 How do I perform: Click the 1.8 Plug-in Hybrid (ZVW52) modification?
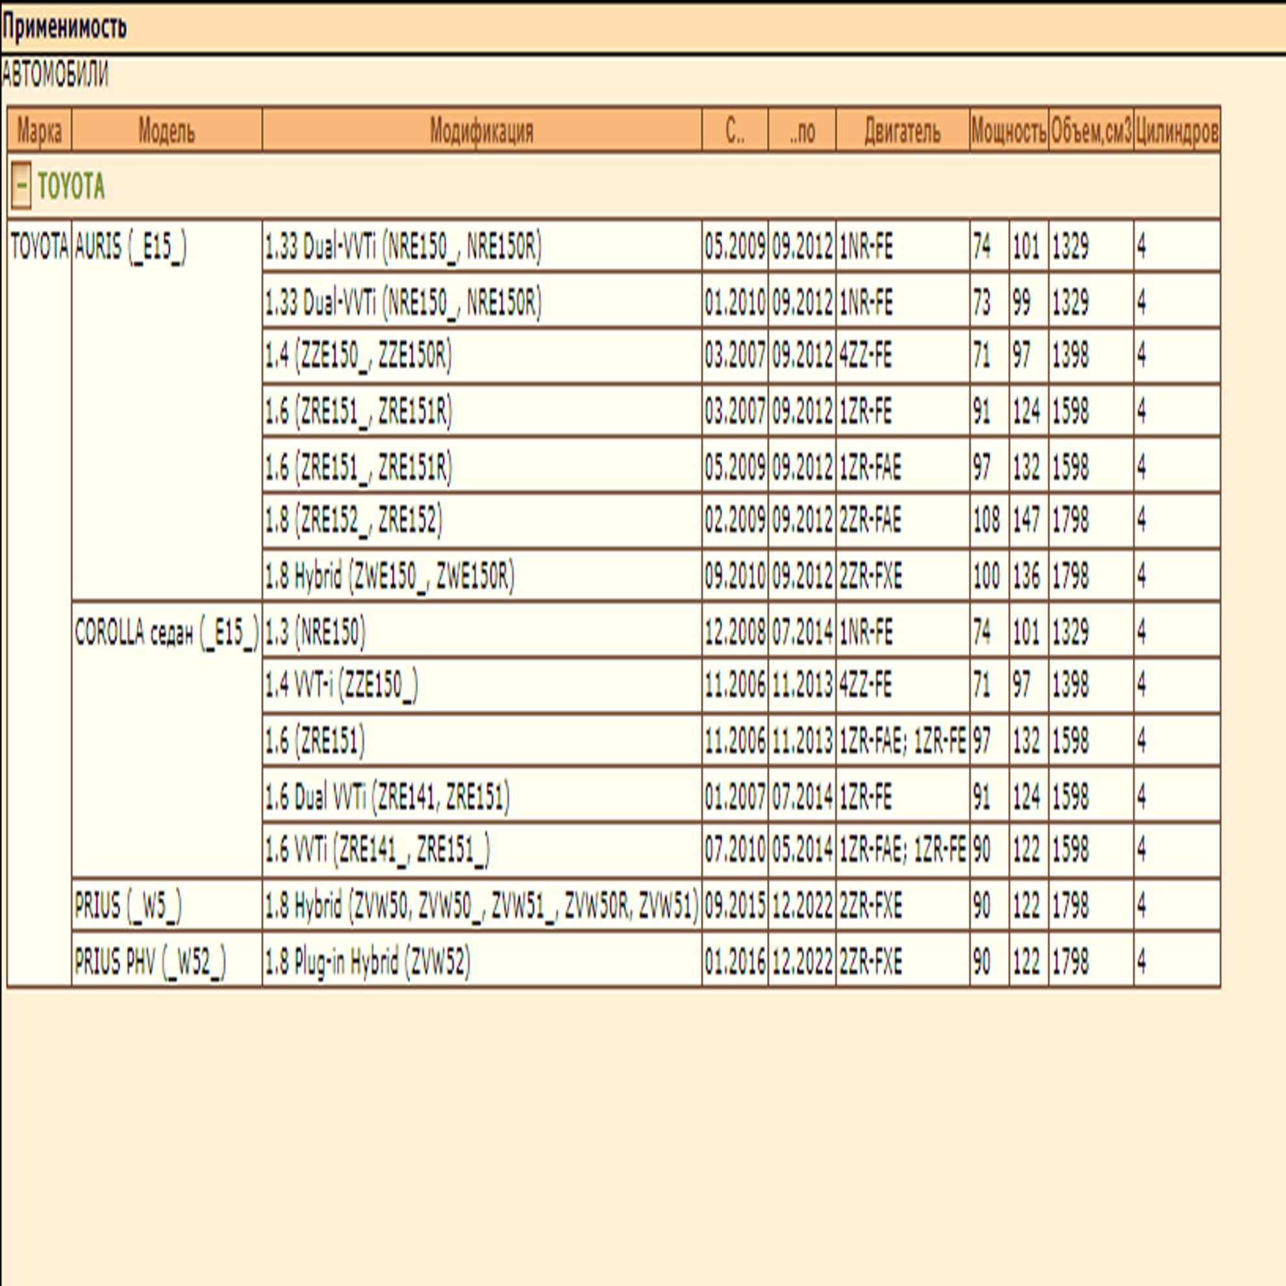click(x=368, y=961)
